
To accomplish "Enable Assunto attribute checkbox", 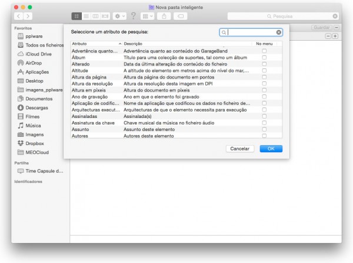I will 264,130.
